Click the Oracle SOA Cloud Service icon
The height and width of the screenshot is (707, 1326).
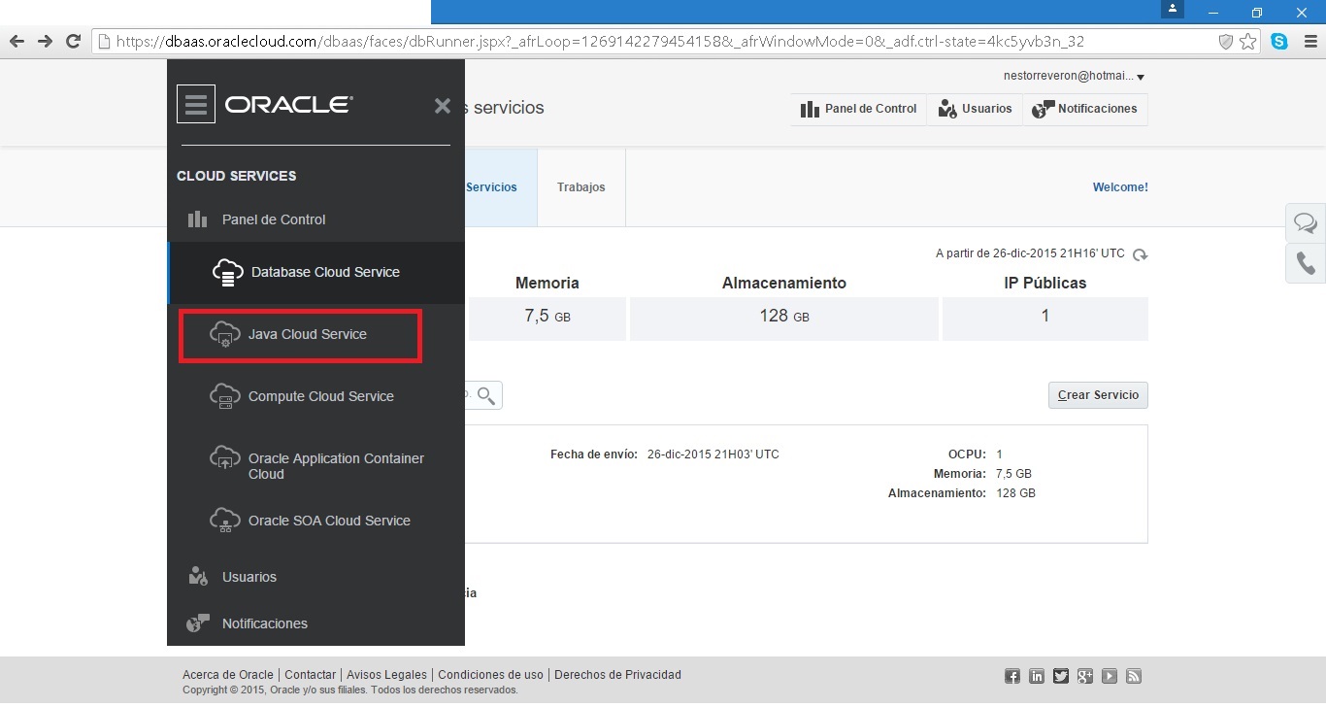click(x=225, y=521)
